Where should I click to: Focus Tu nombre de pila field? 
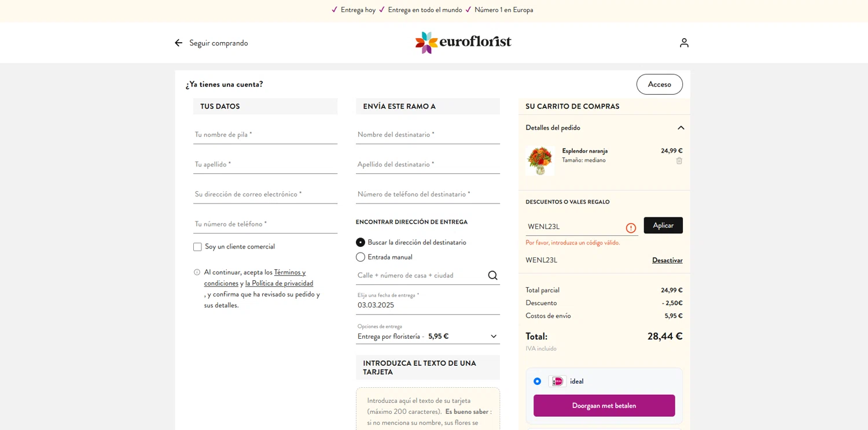click(265, 135)
